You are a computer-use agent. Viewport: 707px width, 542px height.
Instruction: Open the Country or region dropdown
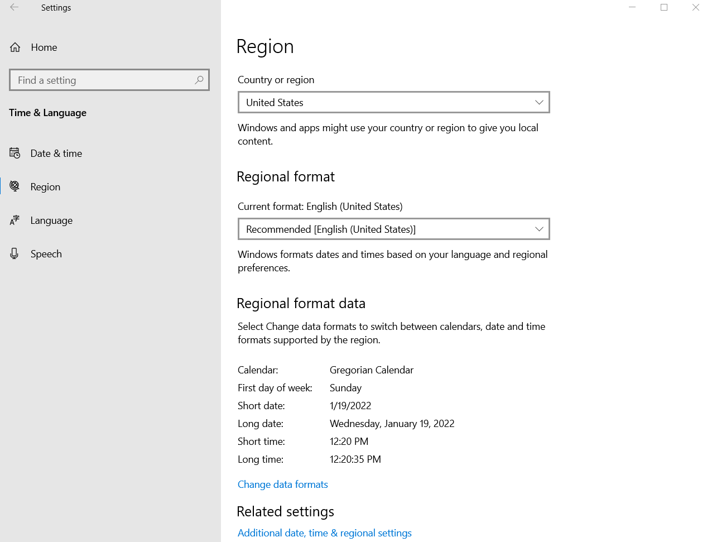pos(394,102)
